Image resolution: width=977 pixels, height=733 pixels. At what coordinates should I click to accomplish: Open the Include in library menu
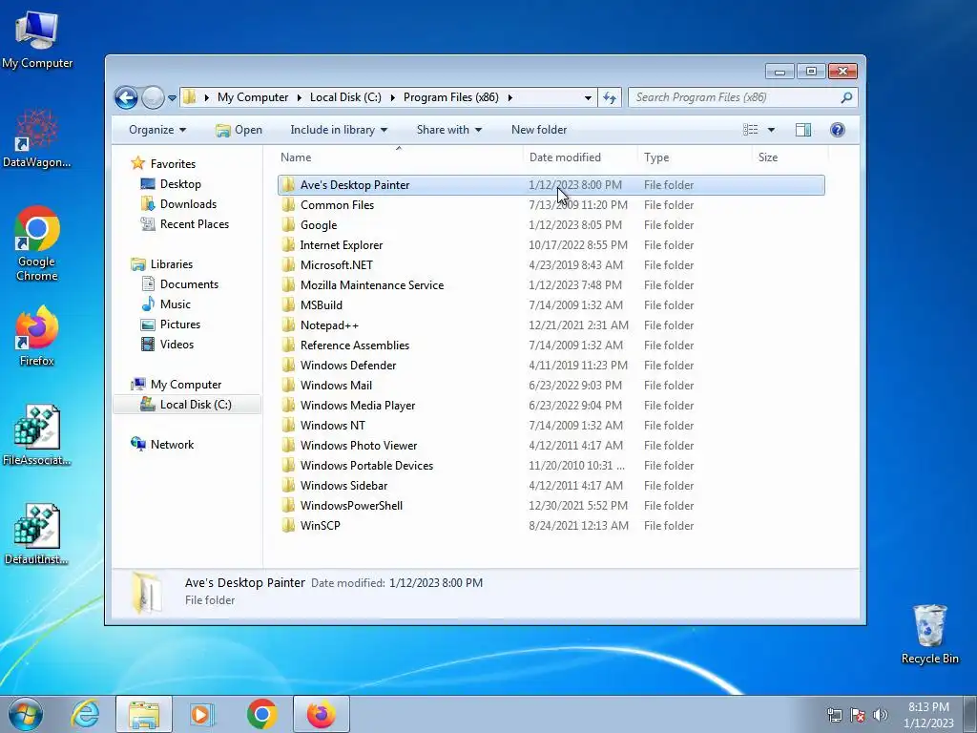[x=339, y=130]
